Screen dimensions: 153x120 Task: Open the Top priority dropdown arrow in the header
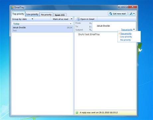tap(134, 30)
